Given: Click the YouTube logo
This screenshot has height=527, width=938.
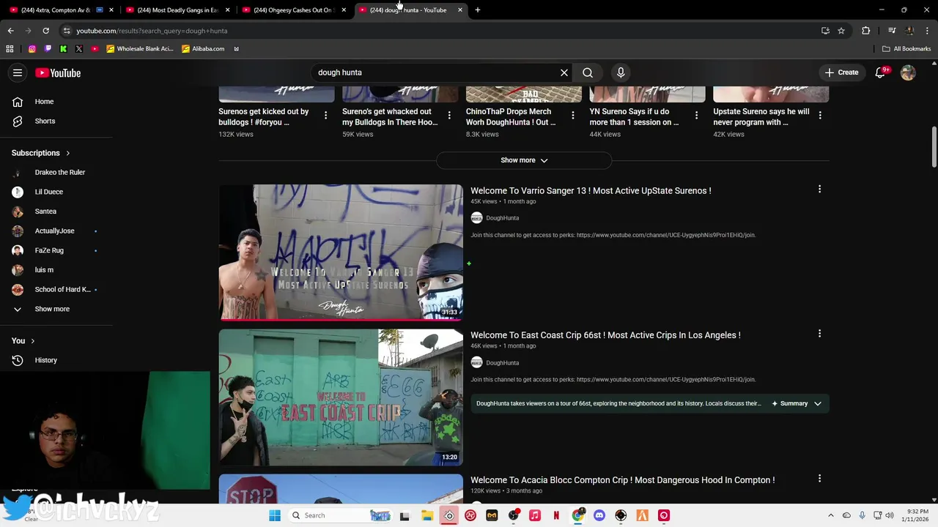Looking at the screenshot, I should coord(58,72).
